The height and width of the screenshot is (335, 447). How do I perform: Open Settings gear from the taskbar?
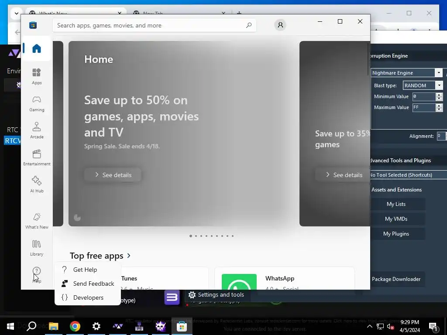click(96, 326)
